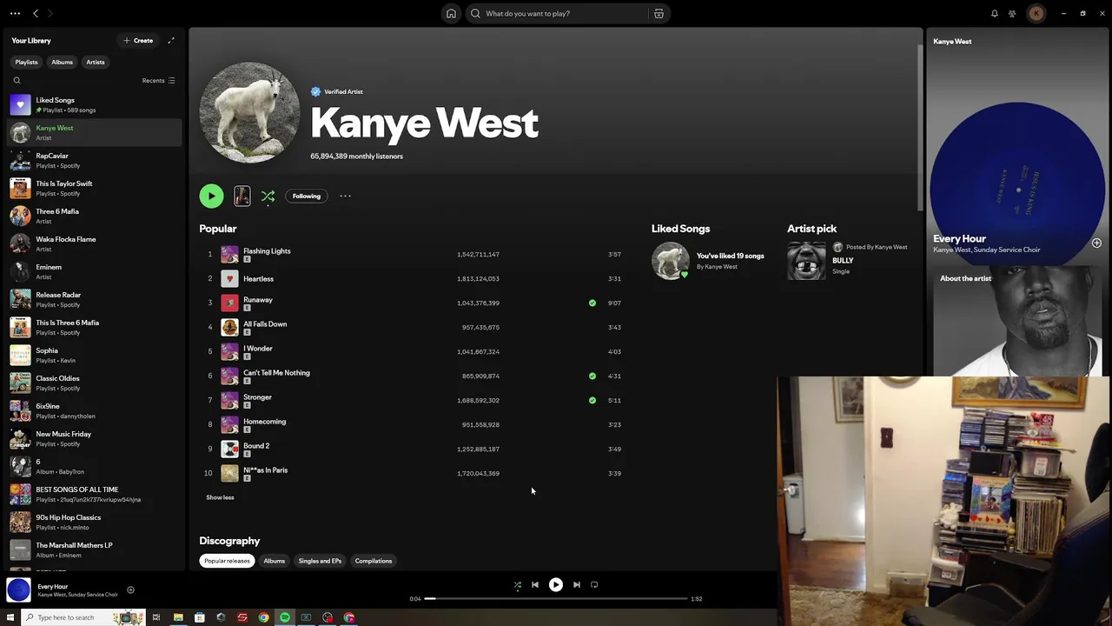Screen dimensions: 1112x626
Task: Open This Is Taylor Swift playlist
Action: 95,188
